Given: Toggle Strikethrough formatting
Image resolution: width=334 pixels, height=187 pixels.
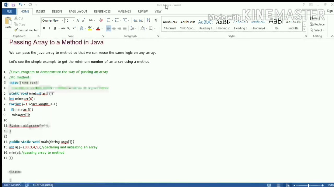Looking at the screenshot, I should coord(63,28).
